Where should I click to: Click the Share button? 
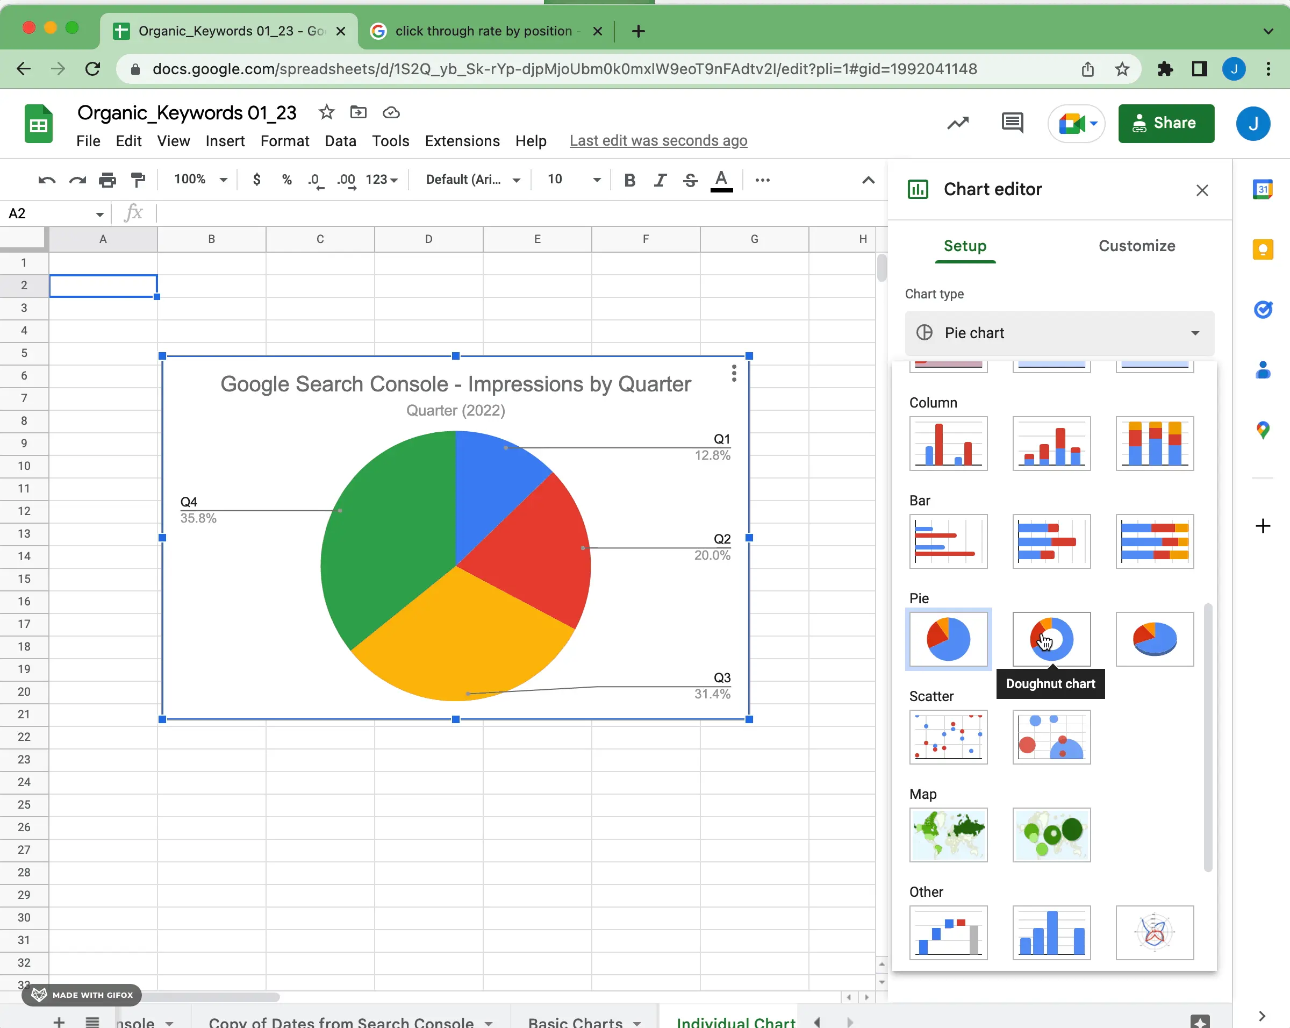(x=1165, y=123)
